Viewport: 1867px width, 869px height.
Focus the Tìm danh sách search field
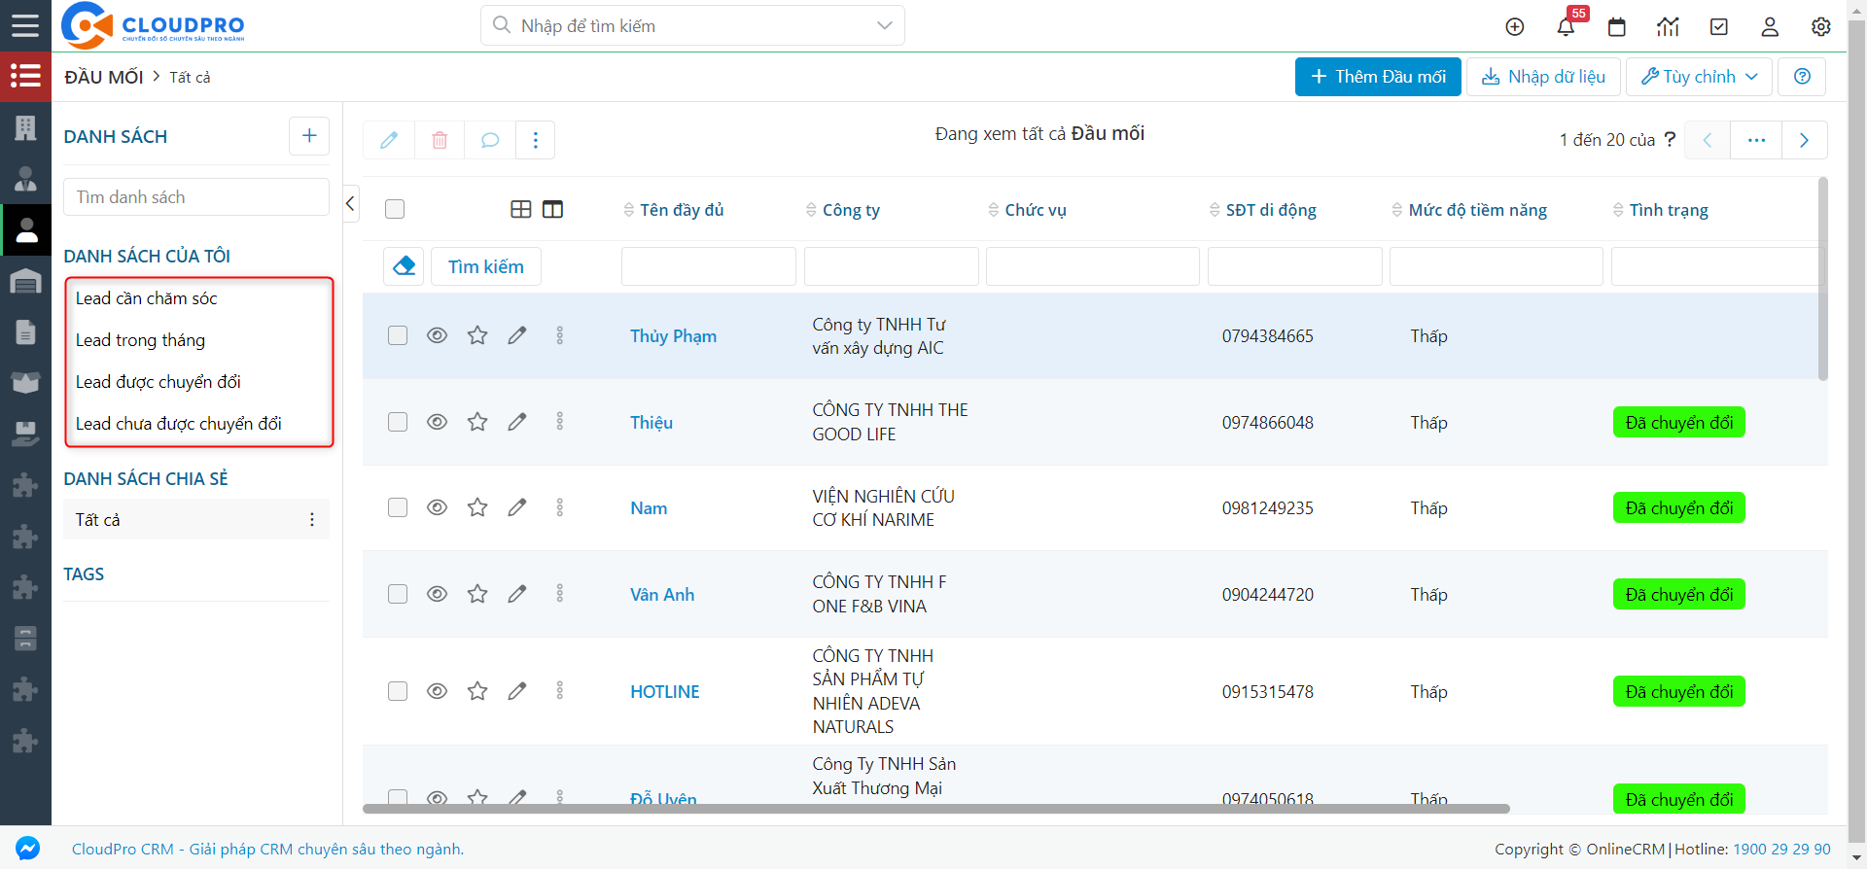[x=196, y=197]
